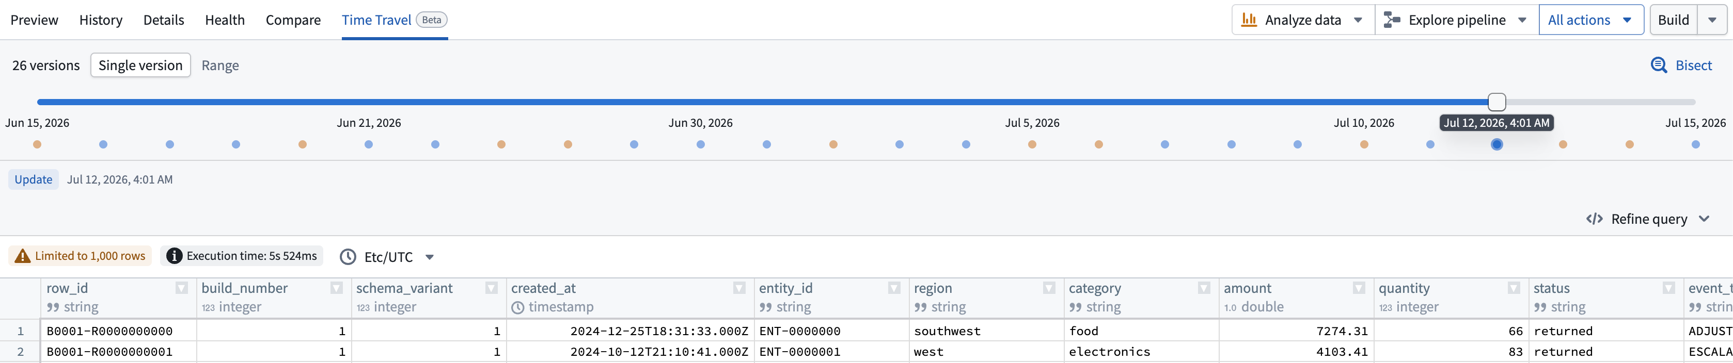
Task: Switch to the Details tab
Action: 164,20
